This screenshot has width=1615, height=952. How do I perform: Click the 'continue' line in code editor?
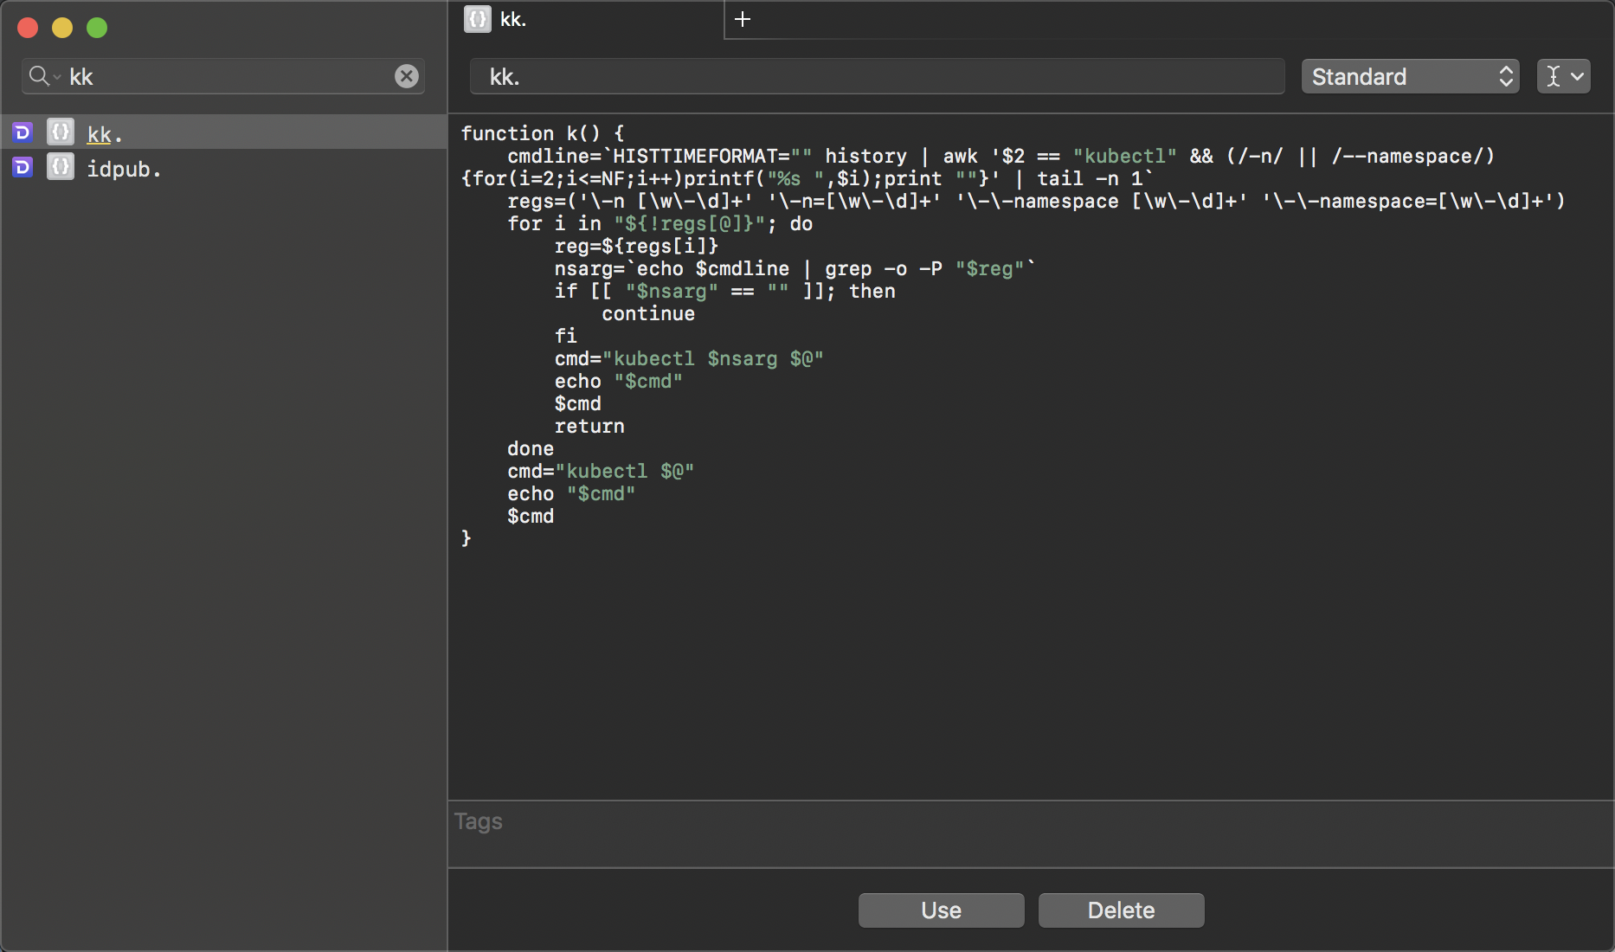(x=648, y=313)
